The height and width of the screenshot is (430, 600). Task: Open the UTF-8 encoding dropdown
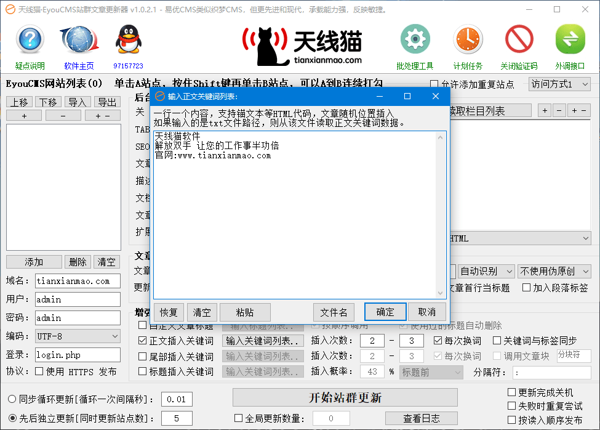pyautogui.click(x=78, y=336)
